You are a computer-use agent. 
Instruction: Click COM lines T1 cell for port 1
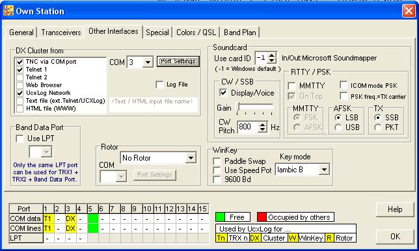[47, 228]
